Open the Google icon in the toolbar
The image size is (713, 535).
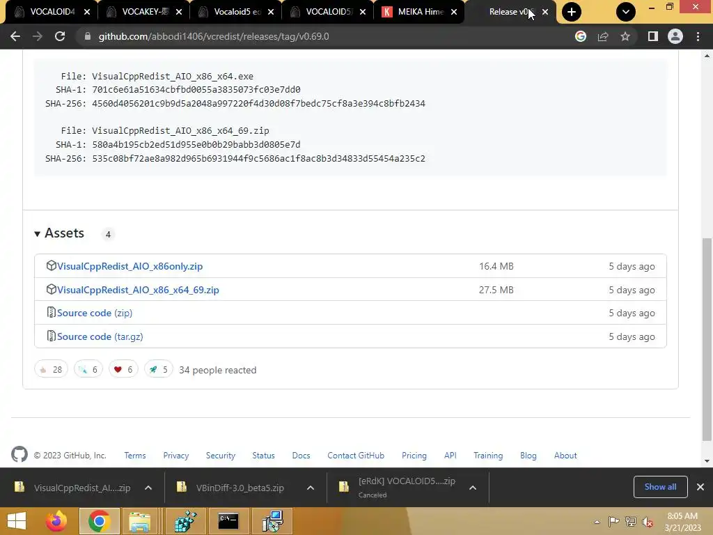[x=580, y=36]
